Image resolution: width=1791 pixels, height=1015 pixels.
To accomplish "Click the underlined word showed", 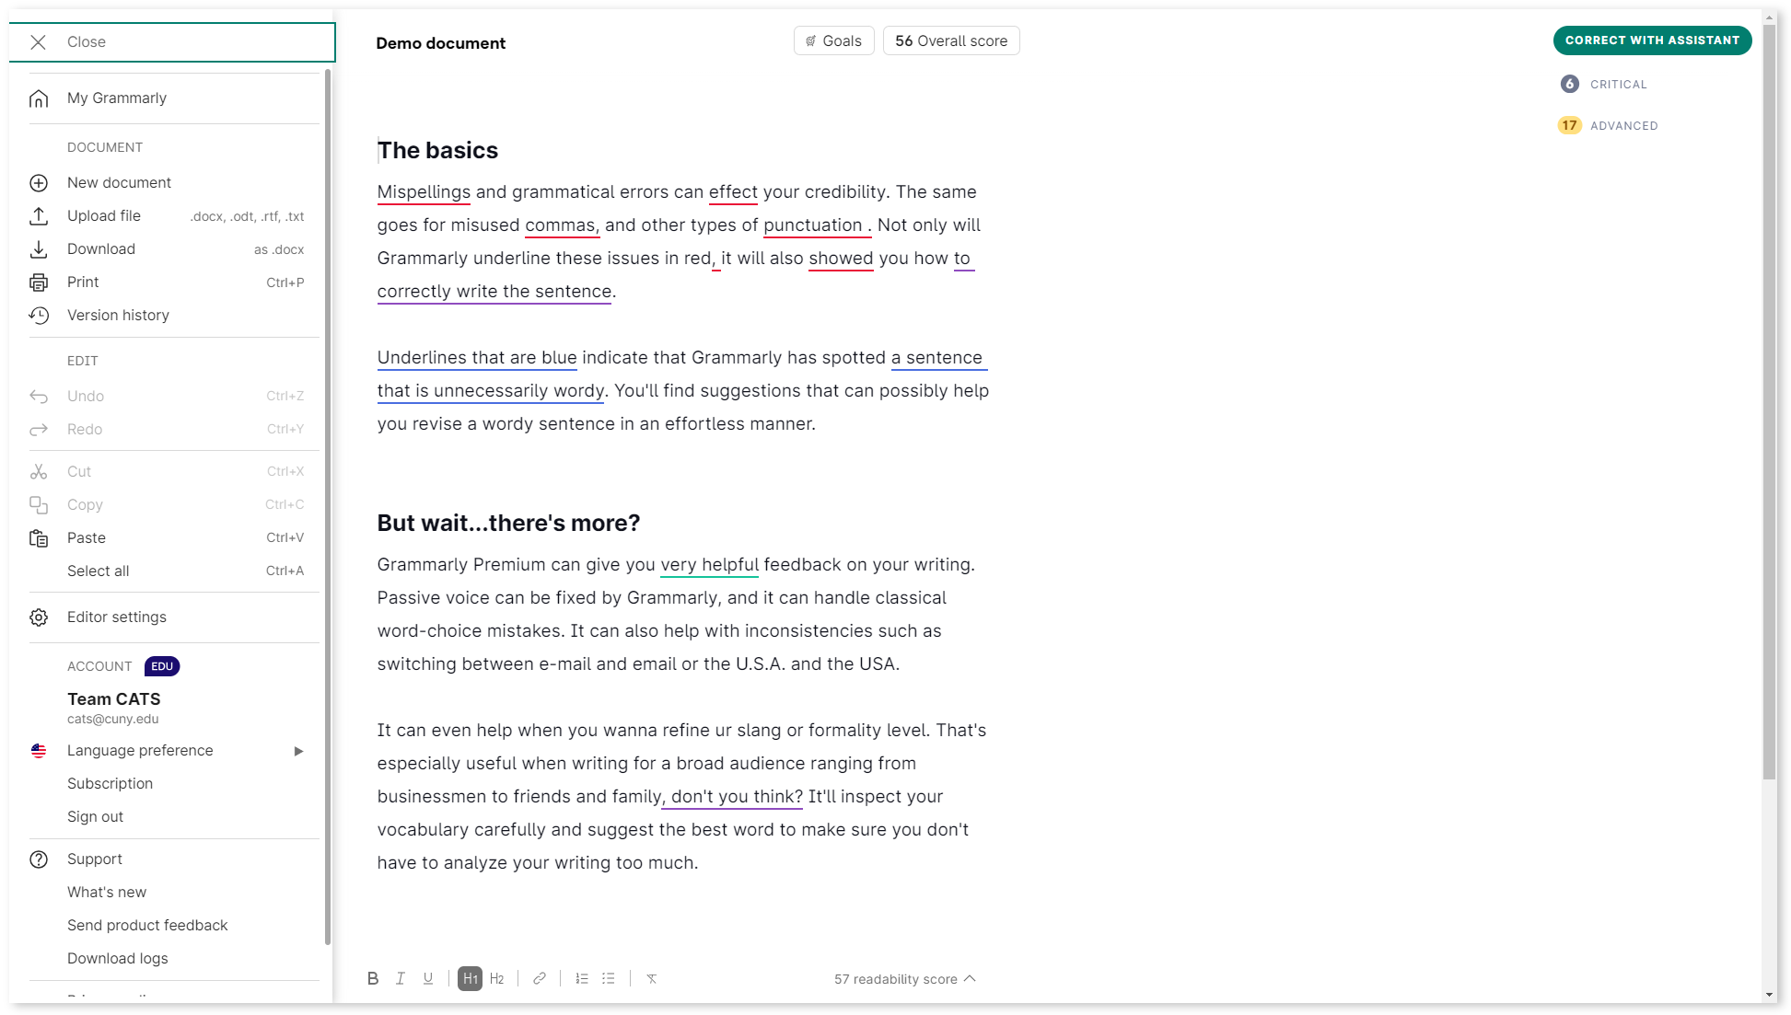I will (x=841, y=259).
